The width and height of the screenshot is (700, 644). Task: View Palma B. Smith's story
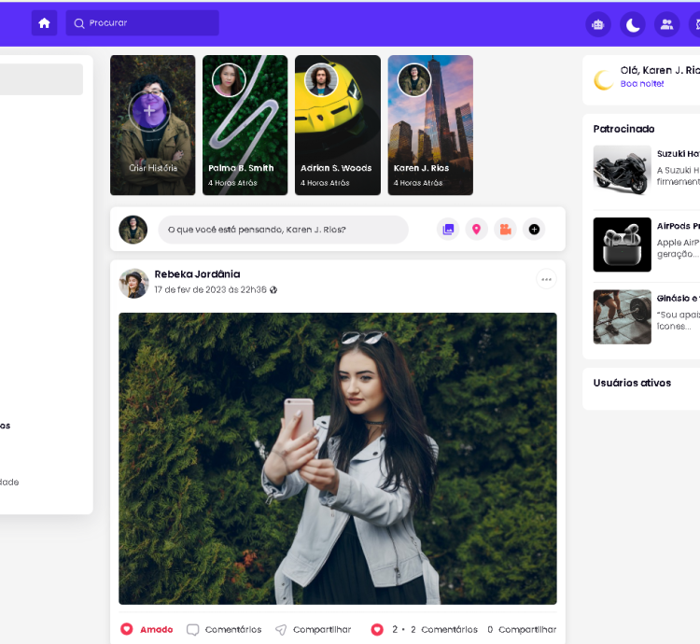(245, 125)
